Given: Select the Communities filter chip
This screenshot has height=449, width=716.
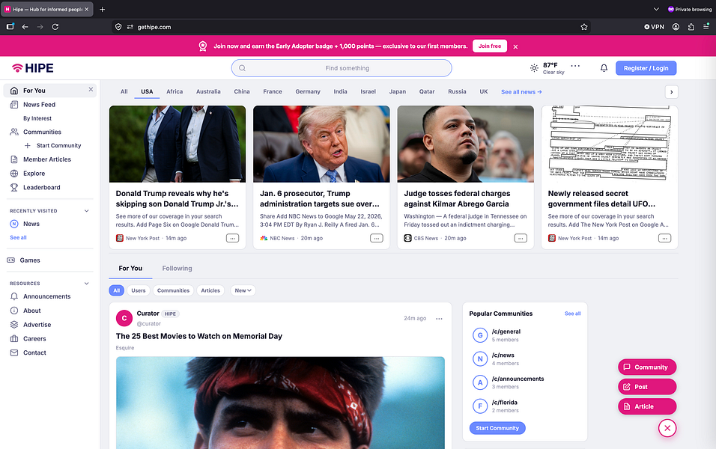Looking at the screenshot, I should (173, 290).
